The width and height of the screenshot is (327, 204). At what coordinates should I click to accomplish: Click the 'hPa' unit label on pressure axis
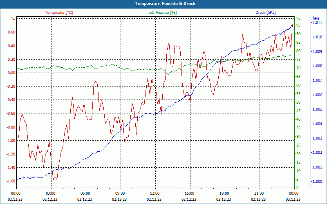[x=316, y=18]
